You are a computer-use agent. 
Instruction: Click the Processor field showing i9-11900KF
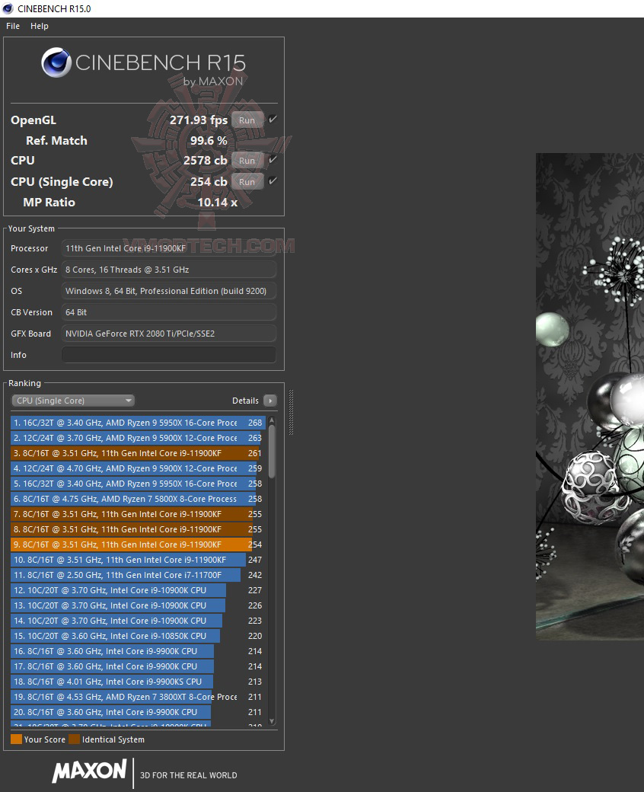(x=168, y=248)
